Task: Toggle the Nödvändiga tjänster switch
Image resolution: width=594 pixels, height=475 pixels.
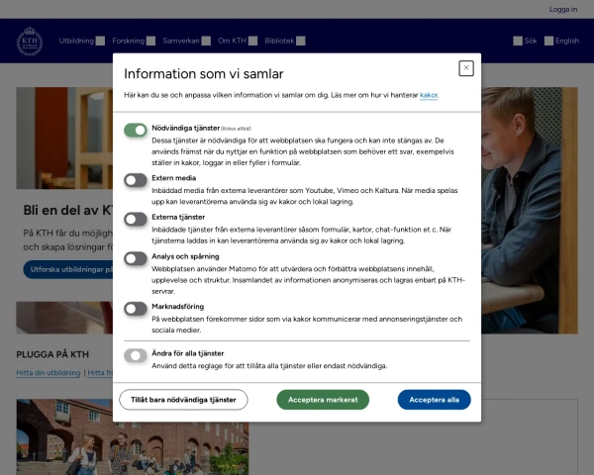Action: coord(136,130)
